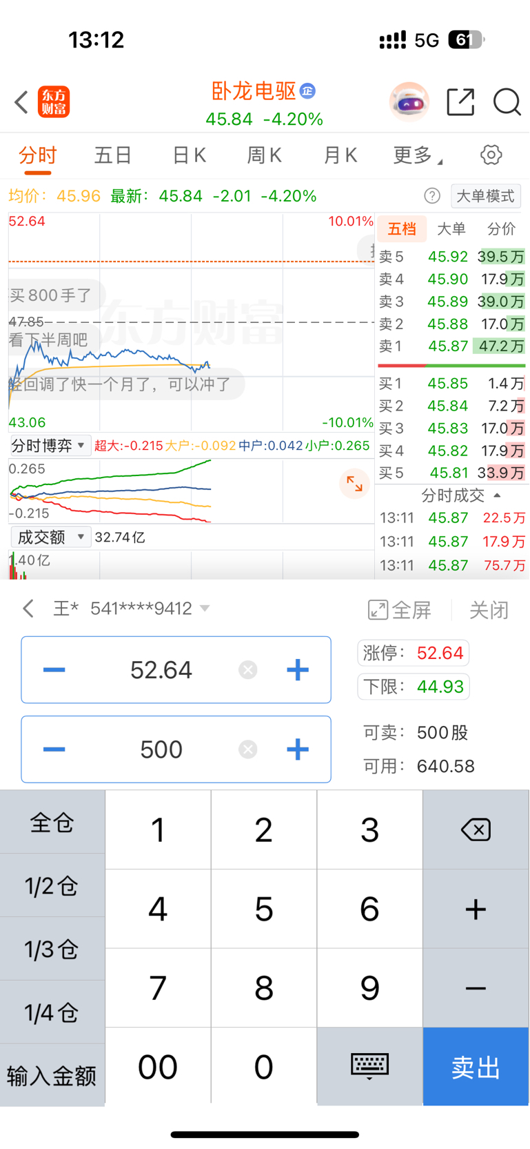
Task: Select 全仓 full position
Action: [52, 822]
